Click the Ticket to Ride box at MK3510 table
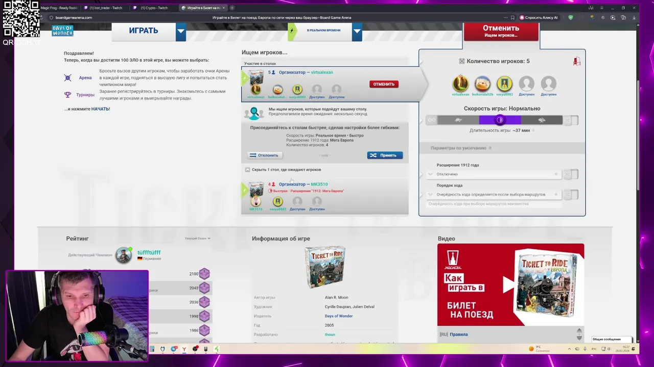654x367 pixels. tap(256, 190)
